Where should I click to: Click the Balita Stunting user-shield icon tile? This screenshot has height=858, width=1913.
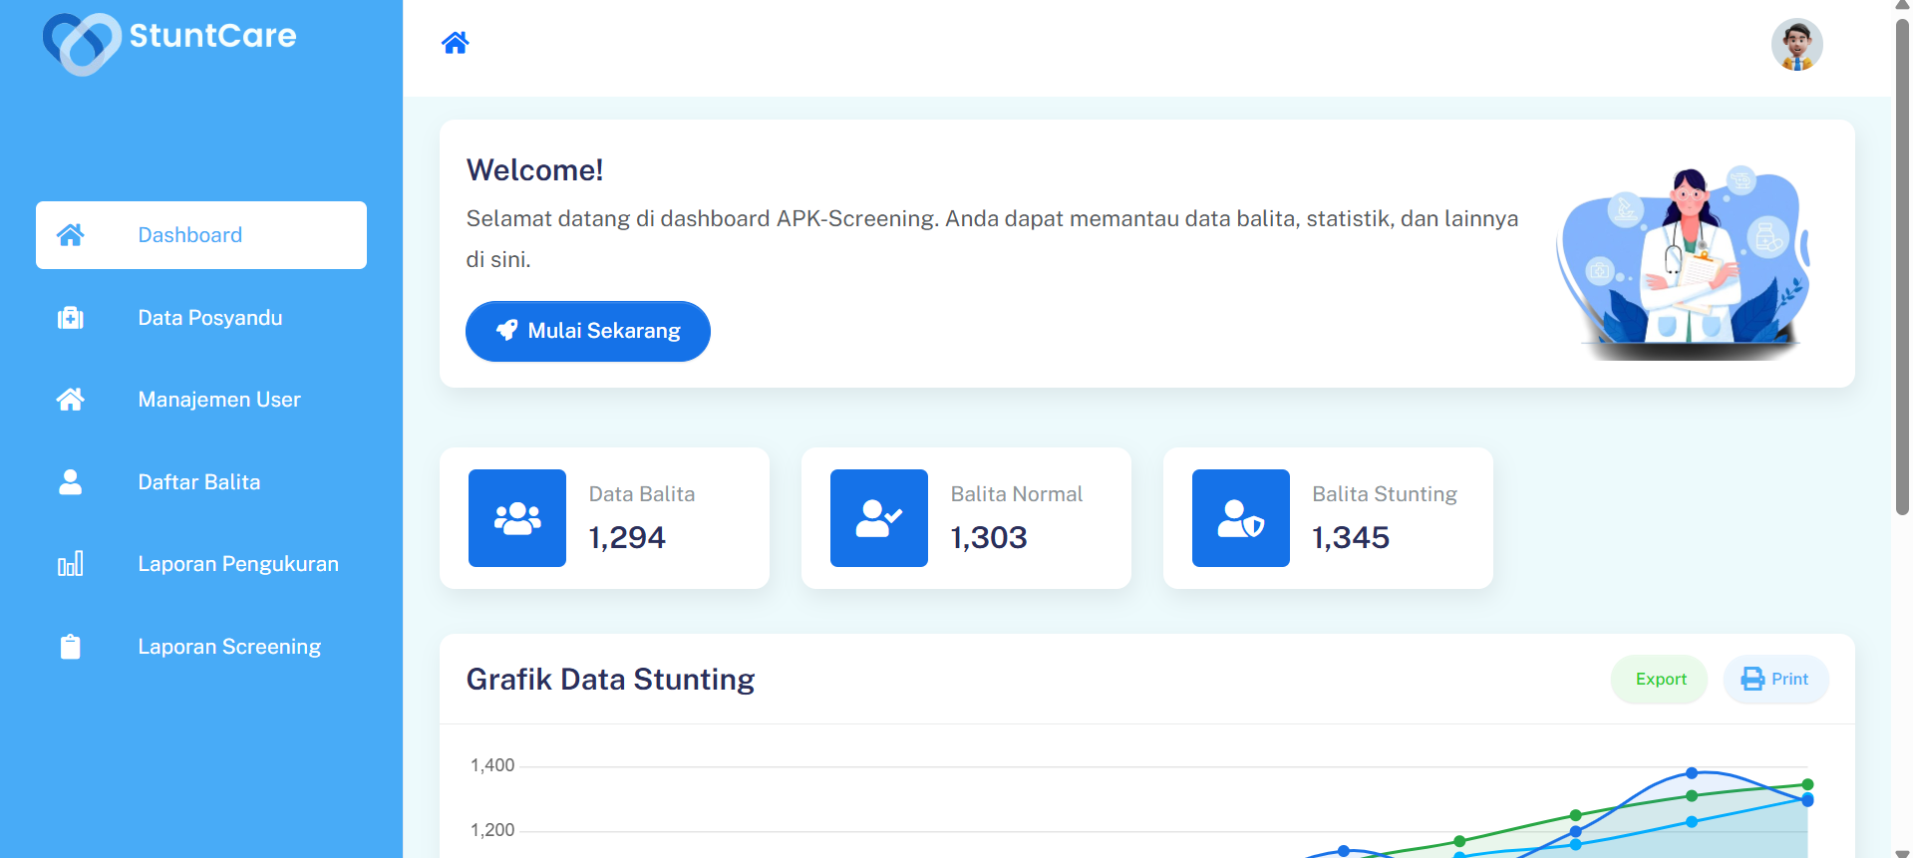click(1240, 518)
